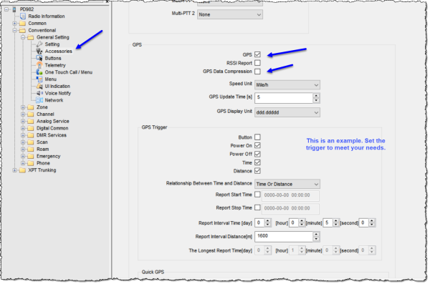Enable the RSSI Report checkbox

[257, 63]
